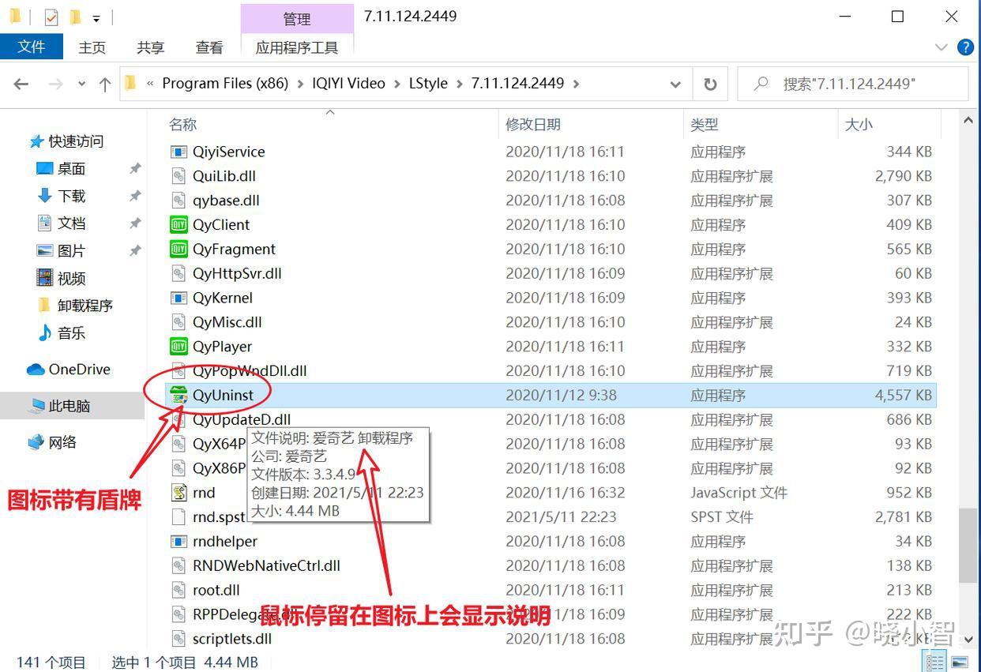Click the back navigation arrow
Image resolution: width=981 pixels, height=672 pixels.
pyautogui.click(x=21, y=84)
